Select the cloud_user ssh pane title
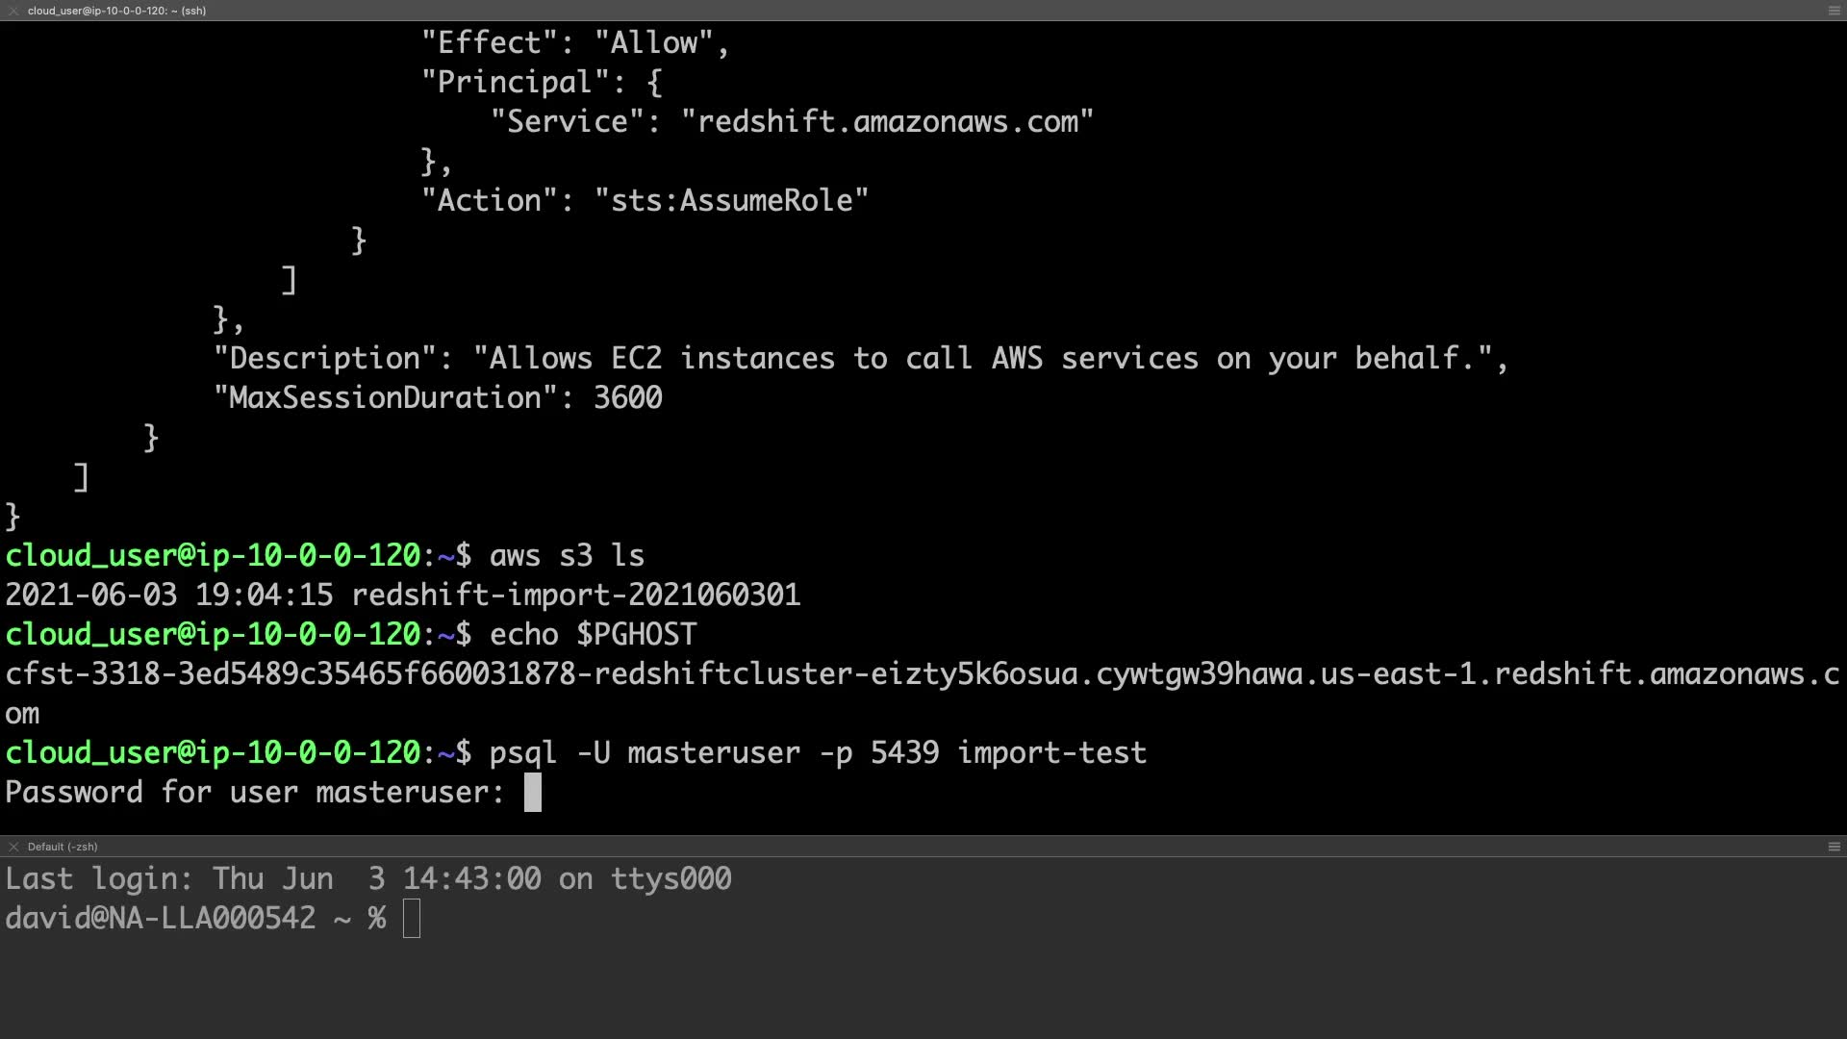 [x=116, y=11]
